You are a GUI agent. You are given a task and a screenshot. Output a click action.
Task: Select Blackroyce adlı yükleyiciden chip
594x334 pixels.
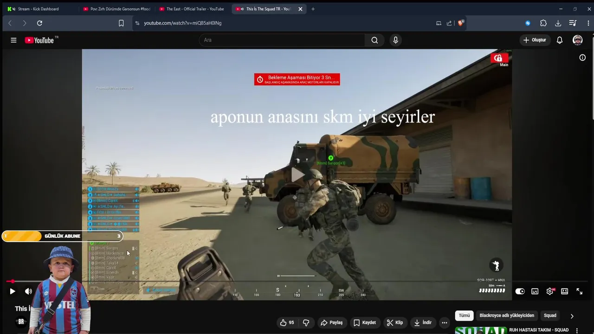[x=507, y=315]
